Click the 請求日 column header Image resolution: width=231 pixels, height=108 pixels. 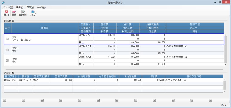(x=25, y=76)
